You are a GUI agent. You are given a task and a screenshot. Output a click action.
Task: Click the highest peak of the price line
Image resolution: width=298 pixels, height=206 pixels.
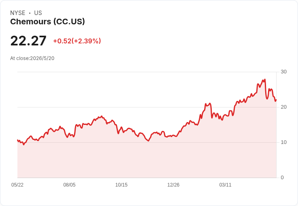click(x=265, y=79)
